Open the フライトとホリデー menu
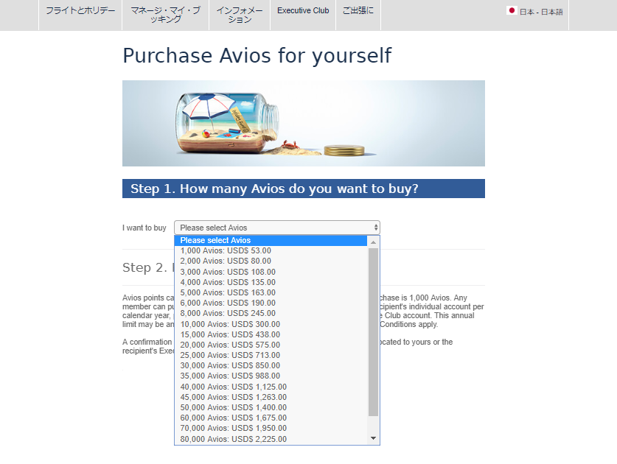This screenshot has height=464, width=617. click(80, 11)
